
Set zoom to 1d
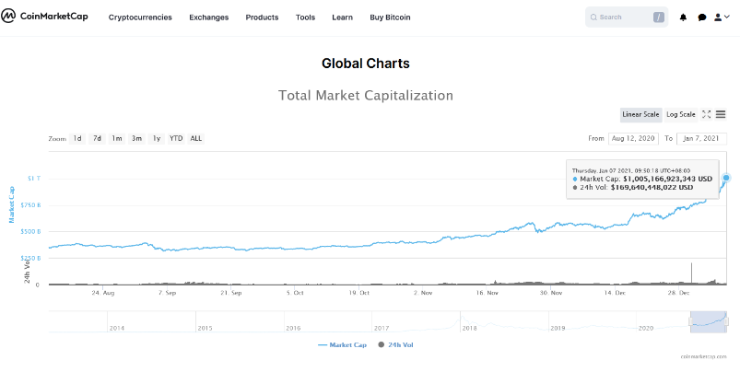click(76, 139)
